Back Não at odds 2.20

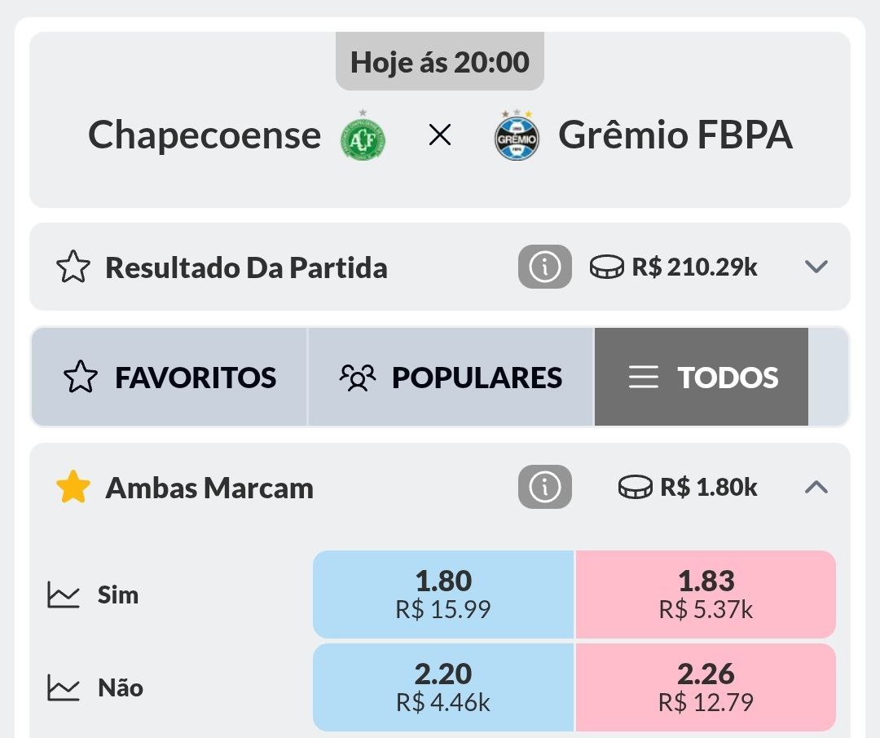(x=443, y=687)
